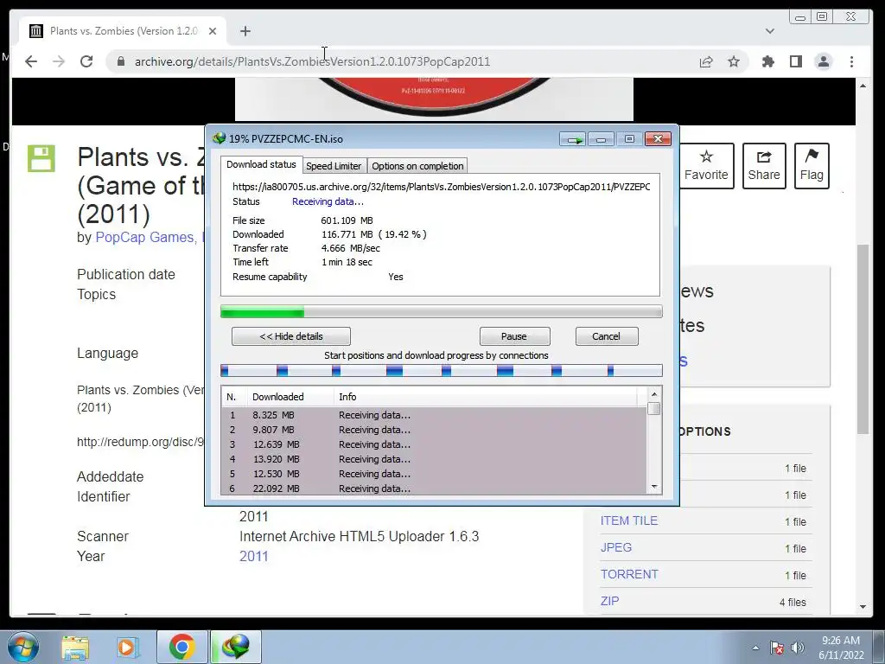Open the Chrome three-dot menu
This screenshot has width=885, height=664.
[x=851, y=61]
